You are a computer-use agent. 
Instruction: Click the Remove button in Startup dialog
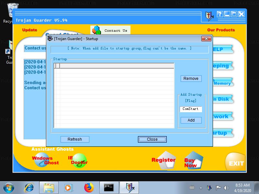191,79
